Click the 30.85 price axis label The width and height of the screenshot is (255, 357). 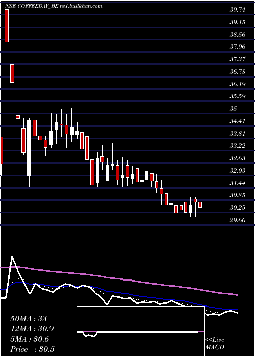(238, 195)
